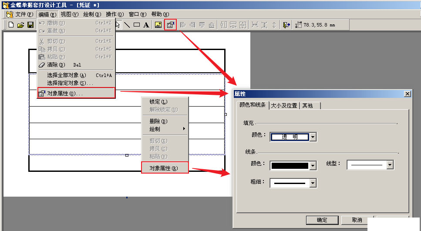Click the coordinates ruler icon beside 78.3,55.8
Screen dimensions: 421x231
pos(298,25)
